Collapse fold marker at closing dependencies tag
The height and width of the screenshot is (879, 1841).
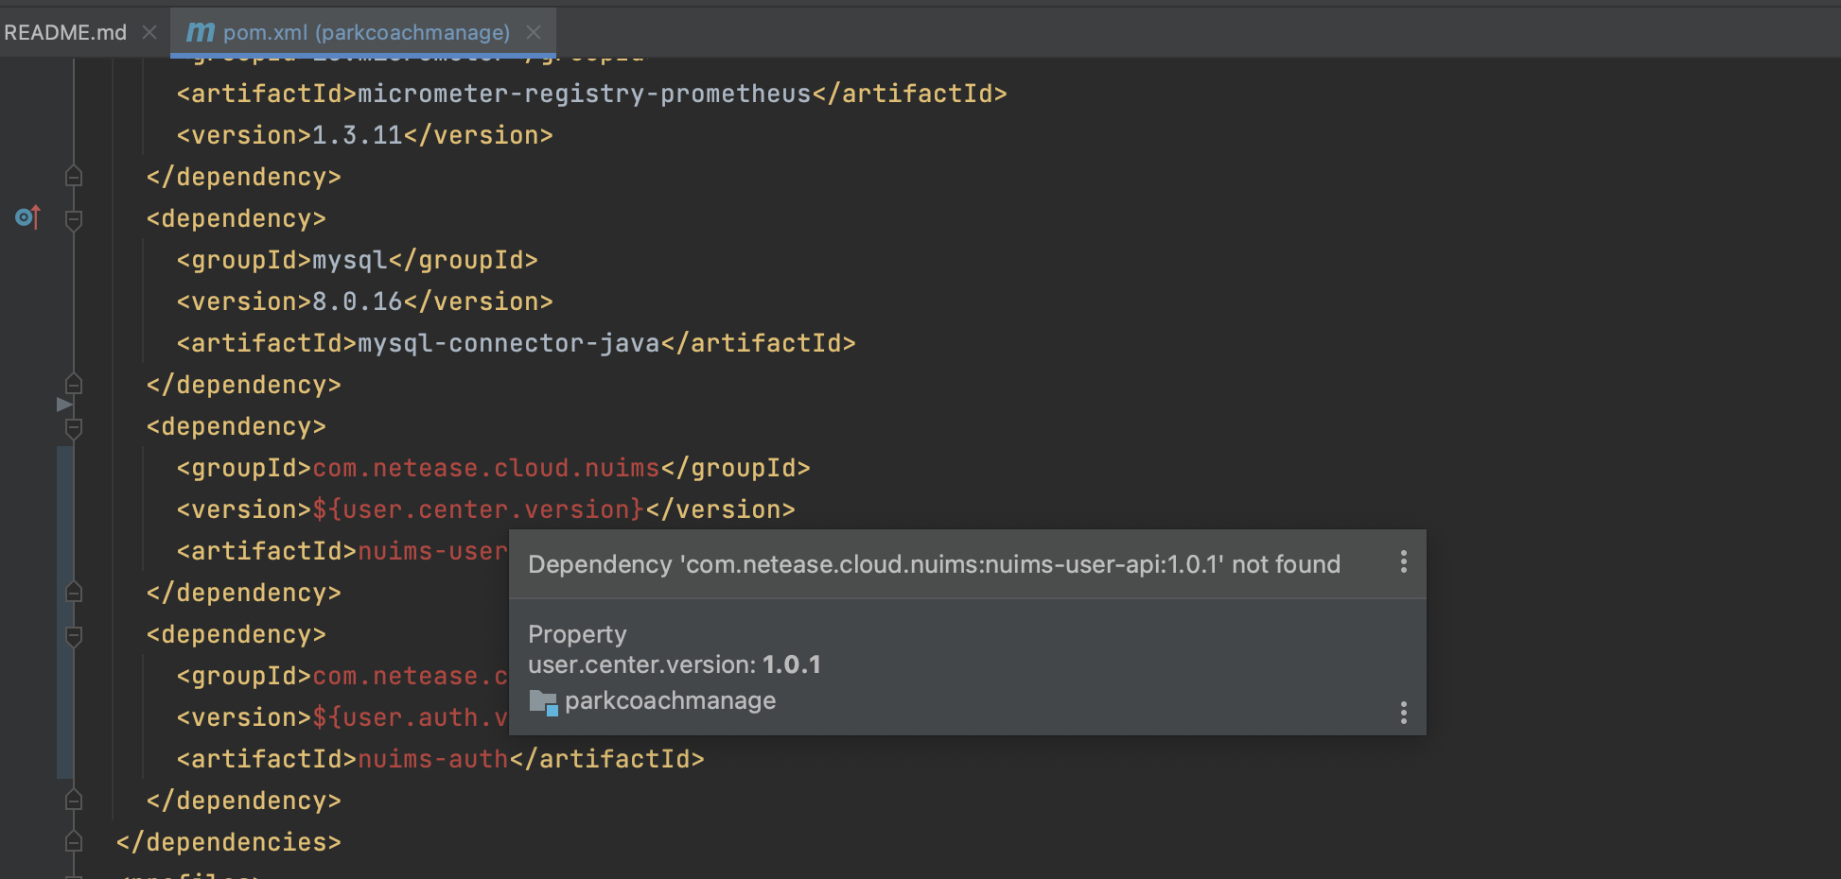[x=74, y=842]
